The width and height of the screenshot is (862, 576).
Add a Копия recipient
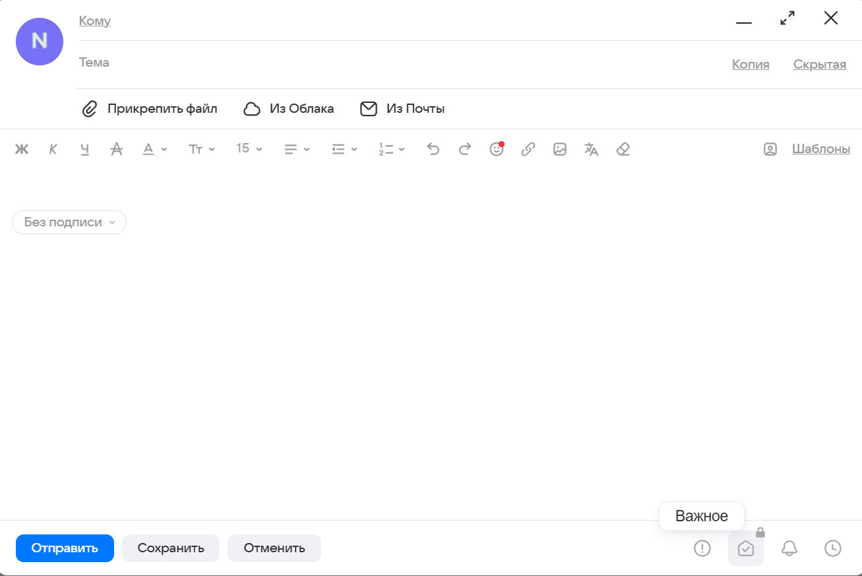(x=751, y=65)
